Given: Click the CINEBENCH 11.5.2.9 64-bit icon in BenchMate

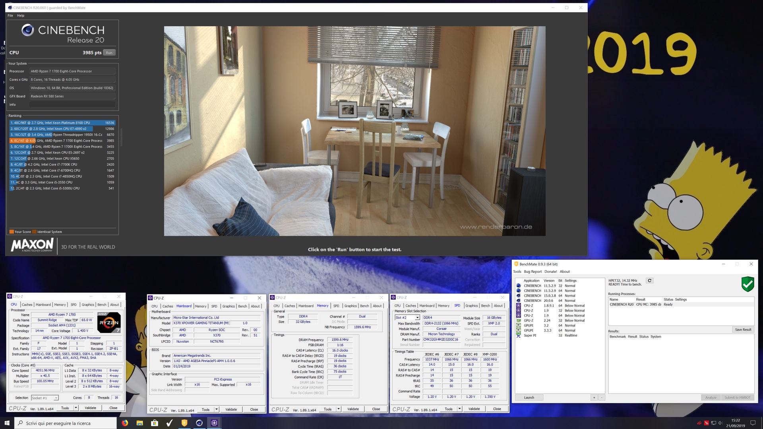Looking at the screenshot, I should (x=518, y=291).
